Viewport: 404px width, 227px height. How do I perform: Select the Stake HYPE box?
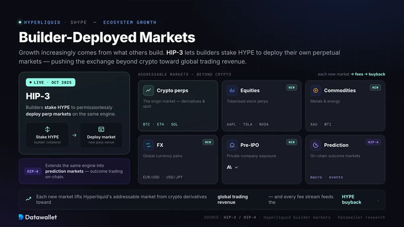tap(47, 135)
